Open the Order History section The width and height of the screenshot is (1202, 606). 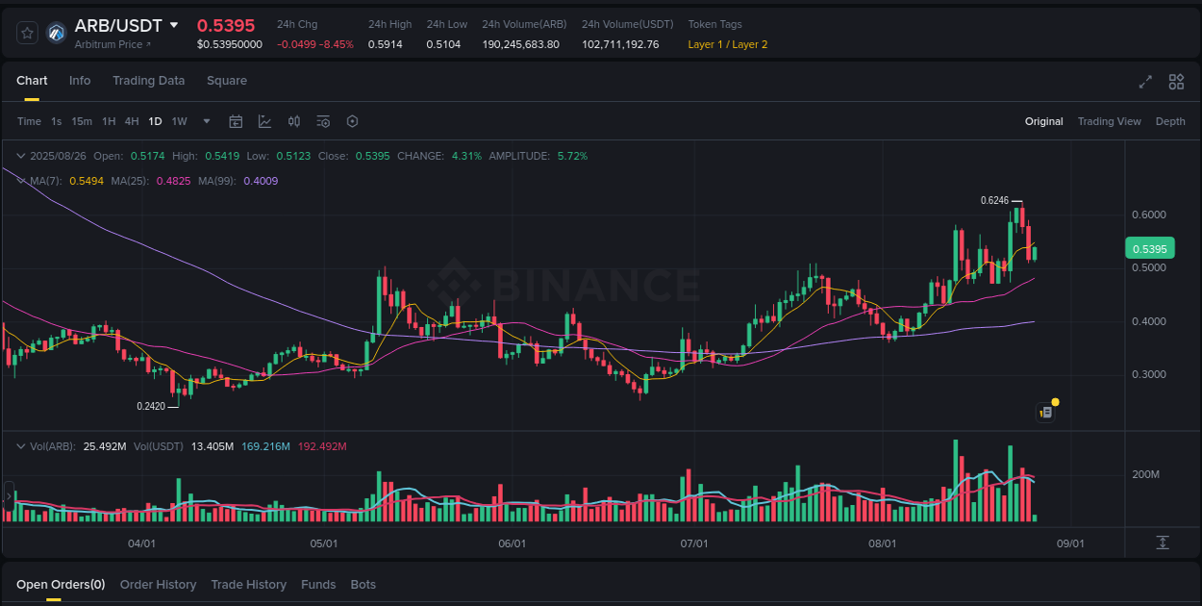(x=158, y=584)
